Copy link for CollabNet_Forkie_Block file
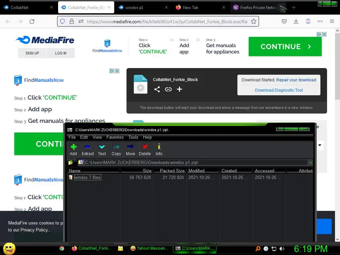 click(168, 89)
